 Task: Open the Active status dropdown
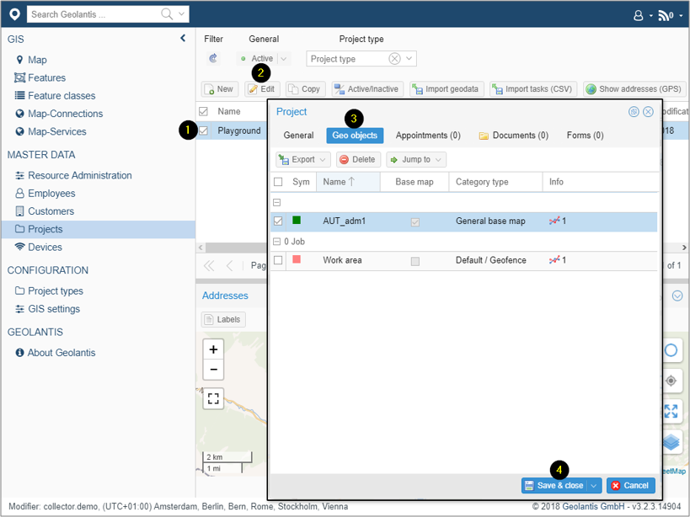(x=284, y=58)
